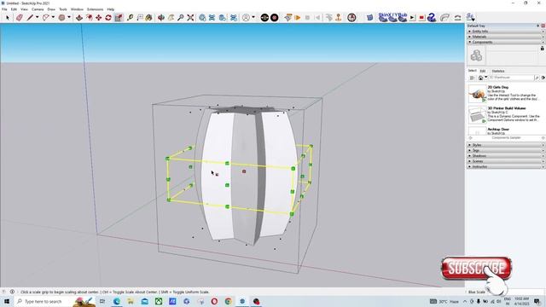This screenshot has width=546, height=307.
Task: Click the Windows Start button
Action: 7,301
